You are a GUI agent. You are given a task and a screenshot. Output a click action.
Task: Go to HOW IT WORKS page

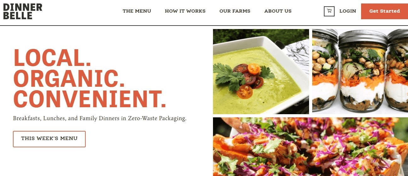tap(185, 11)
